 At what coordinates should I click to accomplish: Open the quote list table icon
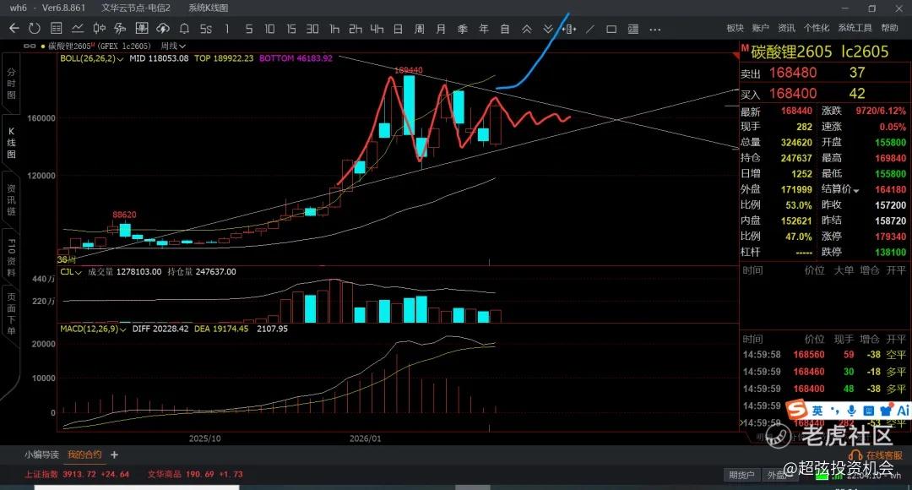pyautogui.click(x=57, y=29)
